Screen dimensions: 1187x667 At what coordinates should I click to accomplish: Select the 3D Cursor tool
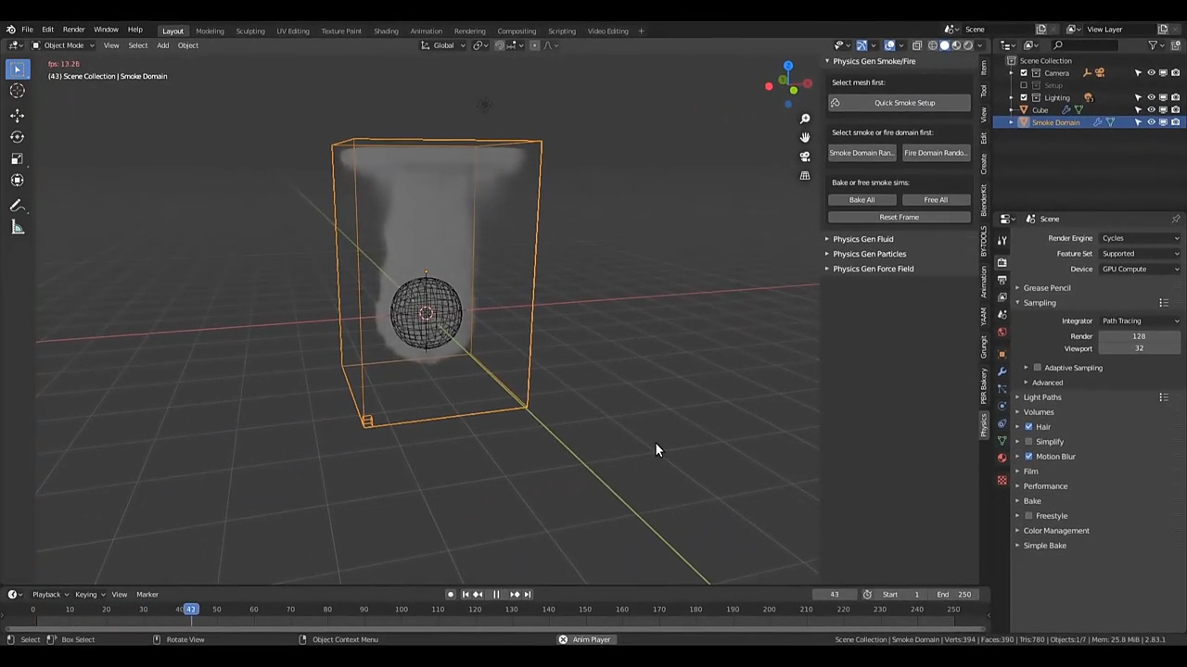tap(17, 91)
